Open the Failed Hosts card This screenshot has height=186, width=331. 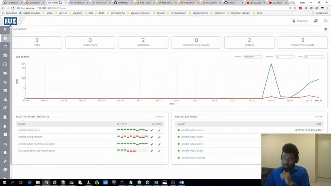pos(90,42)
